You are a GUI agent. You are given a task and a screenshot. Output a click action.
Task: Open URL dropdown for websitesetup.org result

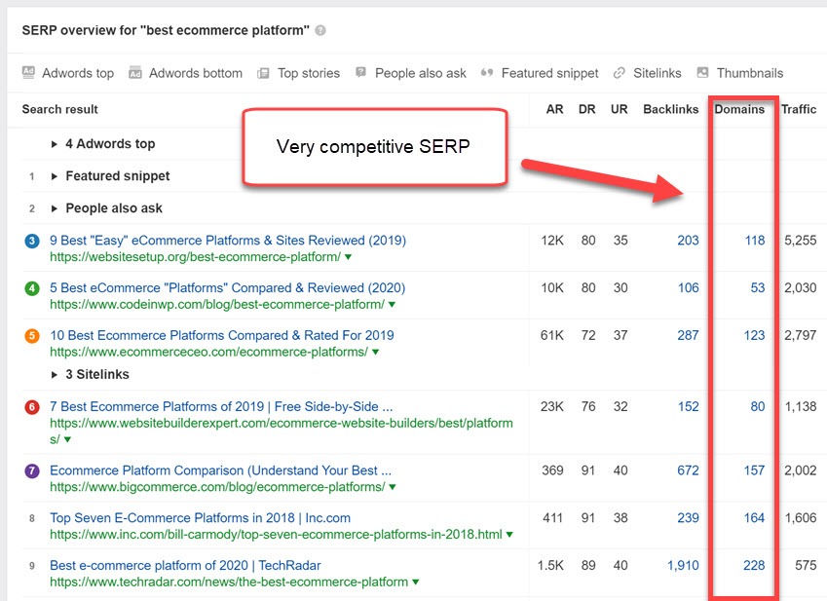[x=349, y=257]
